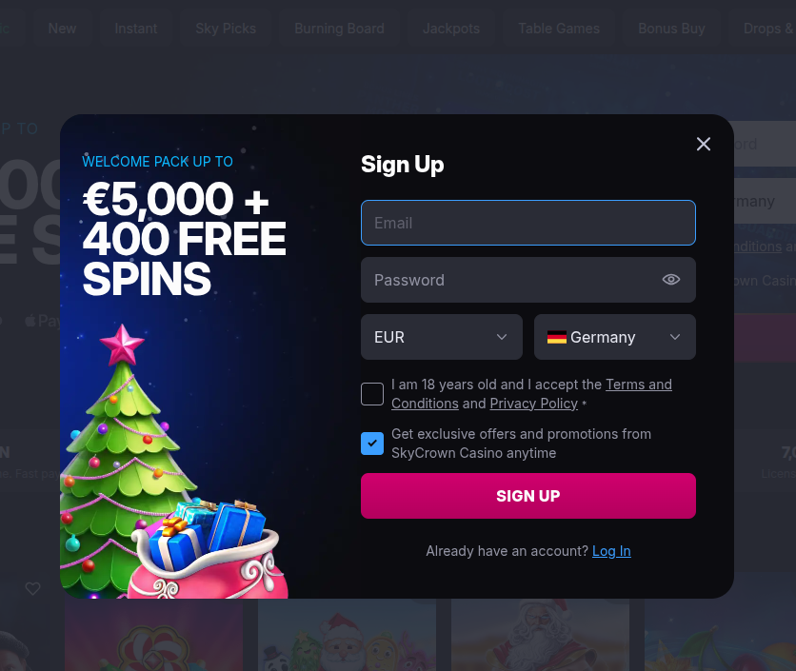This screenshot has height=671, width=796.
Task: Uncheck the exclusive offers and promotions checkbox
Action: (372, 444)
